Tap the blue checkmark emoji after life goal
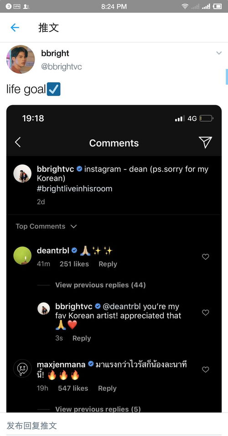Viewport: 228px width, 436px height. (x=53, y=89)
